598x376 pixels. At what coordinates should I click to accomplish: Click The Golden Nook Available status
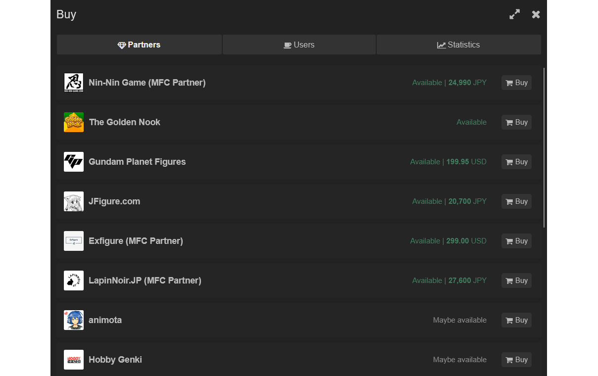471,122
